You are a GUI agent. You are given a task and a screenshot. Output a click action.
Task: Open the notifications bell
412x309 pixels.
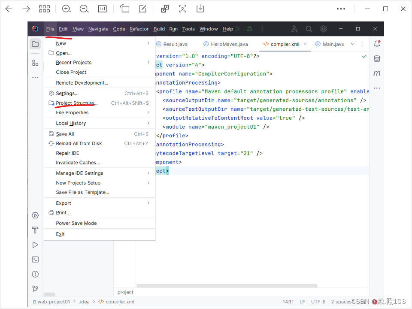tap(377, 44)
